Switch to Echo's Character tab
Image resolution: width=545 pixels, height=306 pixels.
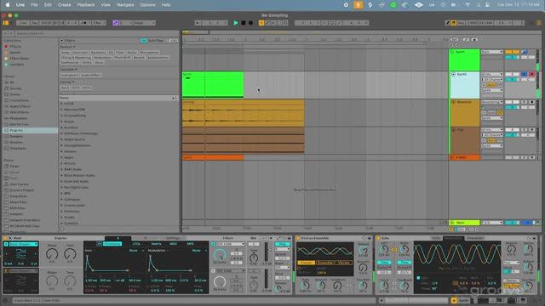pyautogui.click(x=474, y=238)
